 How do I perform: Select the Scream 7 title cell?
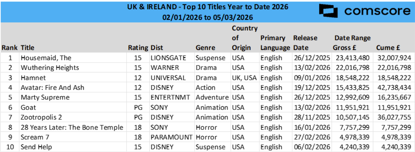click(35, 137)
